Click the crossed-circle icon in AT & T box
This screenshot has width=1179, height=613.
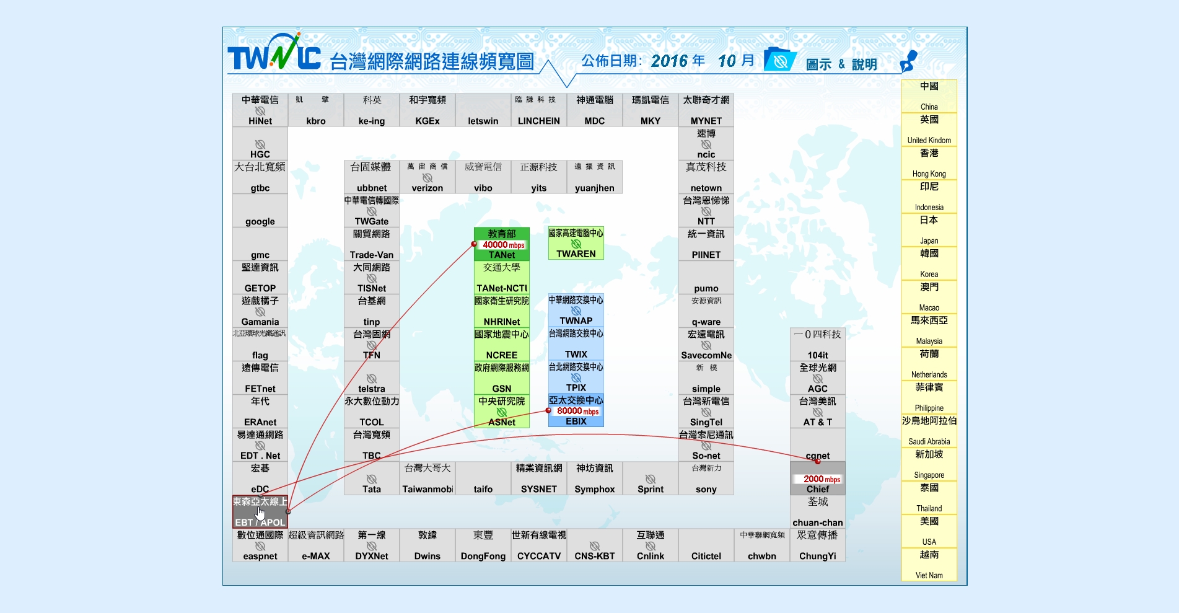(x=818, y=412)
